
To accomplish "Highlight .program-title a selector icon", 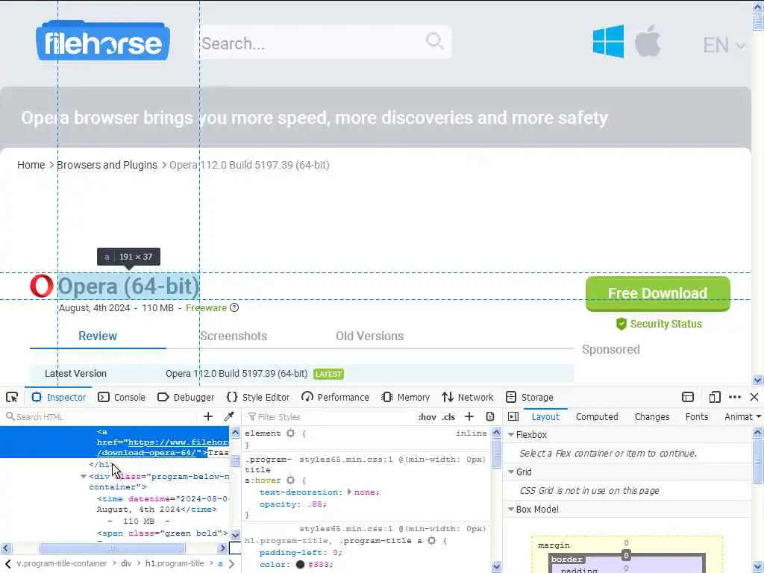I will click(x=432, y=540).
